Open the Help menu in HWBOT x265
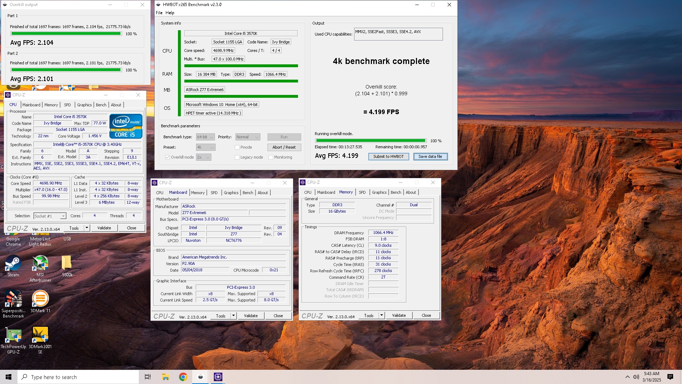 (x=170, y=13)
